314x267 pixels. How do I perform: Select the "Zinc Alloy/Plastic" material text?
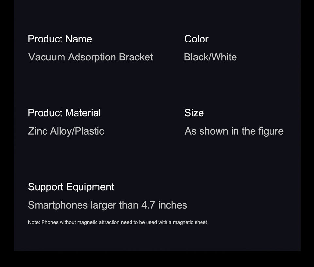(66, 131)
